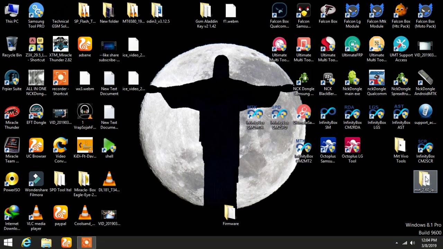The width and height of the screenshot is (443, 249).
Task: Select the paypal desktop shortcut
Action: click(60, 215)
